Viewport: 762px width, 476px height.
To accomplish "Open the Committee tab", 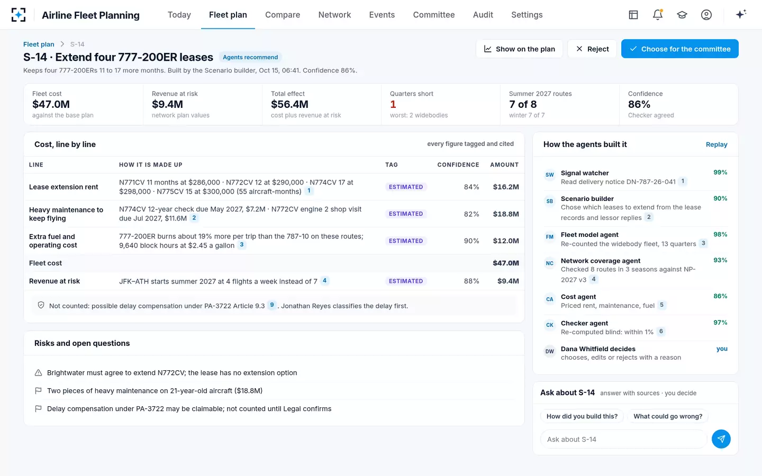I will coord(434,15).
